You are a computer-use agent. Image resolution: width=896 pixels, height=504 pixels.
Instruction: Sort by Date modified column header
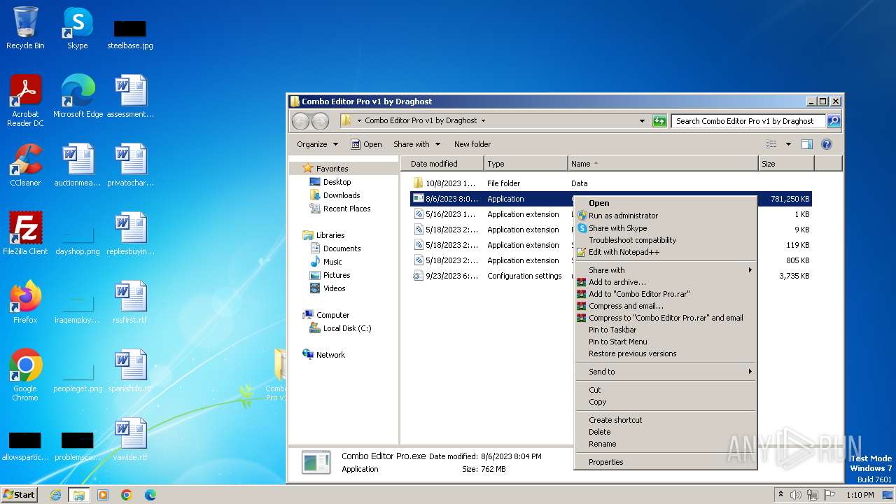click(x=442, y=164)
